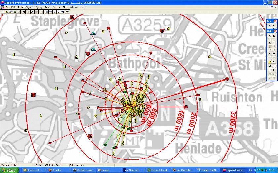Click the 11:00 system tray clock
The width and height of the screenshot is (278, 173).
coord(272,170)
